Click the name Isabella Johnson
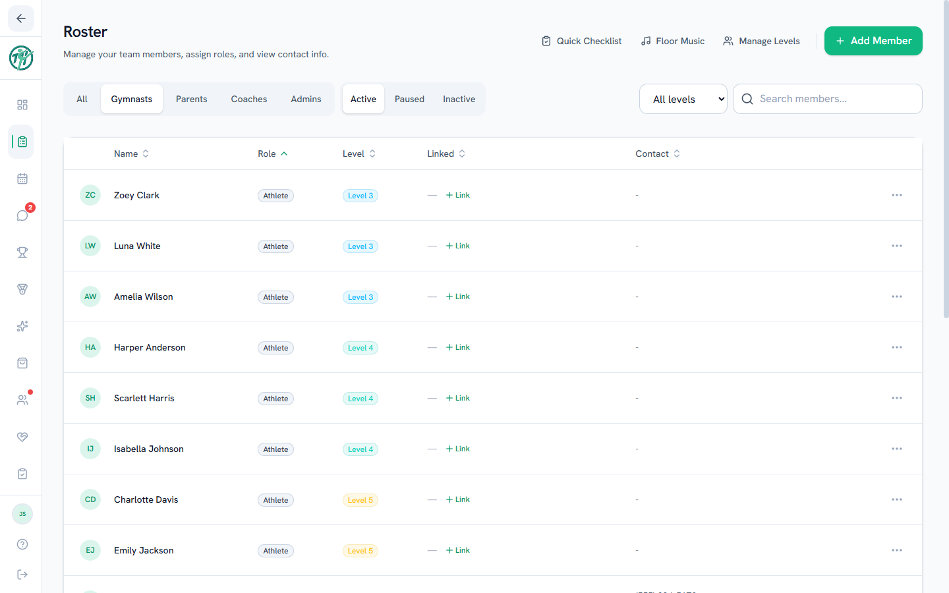 pos(149,449)
